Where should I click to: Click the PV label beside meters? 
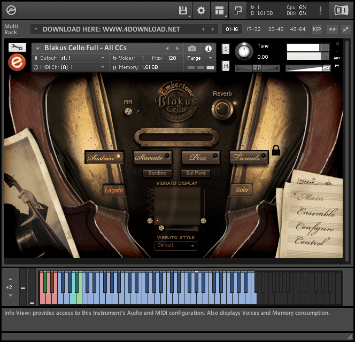337,66
